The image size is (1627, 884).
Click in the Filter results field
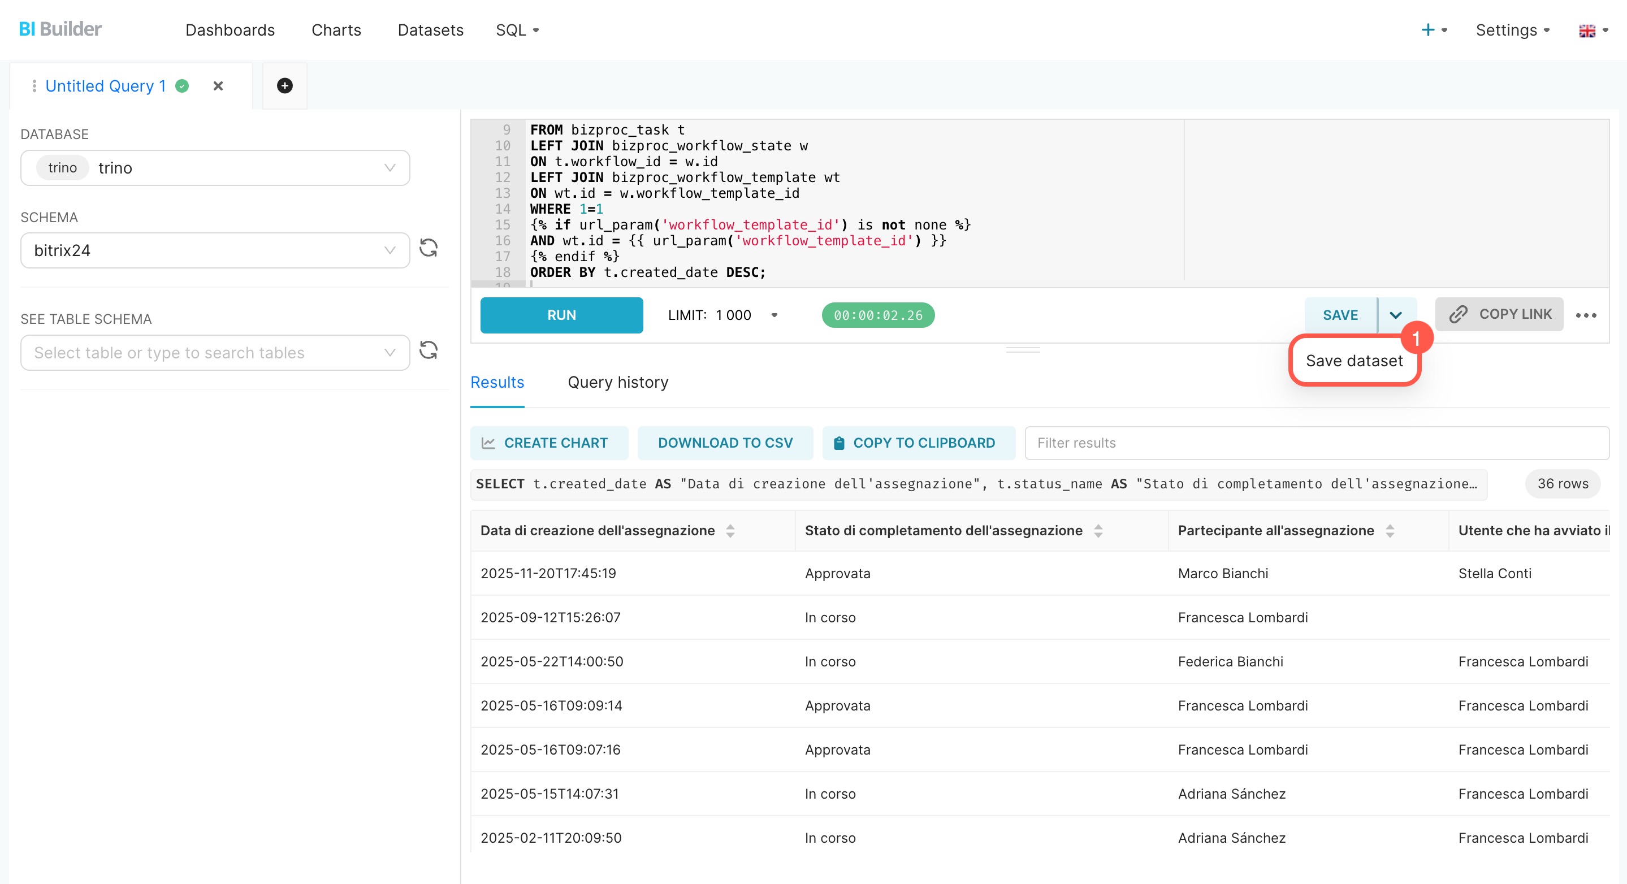pos(1316,443)
